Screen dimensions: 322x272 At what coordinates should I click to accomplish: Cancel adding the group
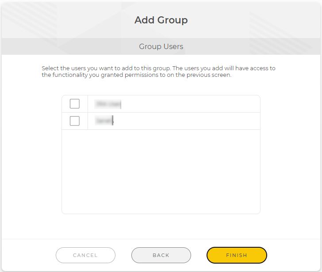85,255
